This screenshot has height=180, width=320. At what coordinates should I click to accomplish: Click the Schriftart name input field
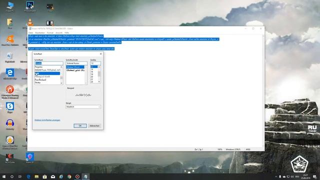tap(49, 63)
